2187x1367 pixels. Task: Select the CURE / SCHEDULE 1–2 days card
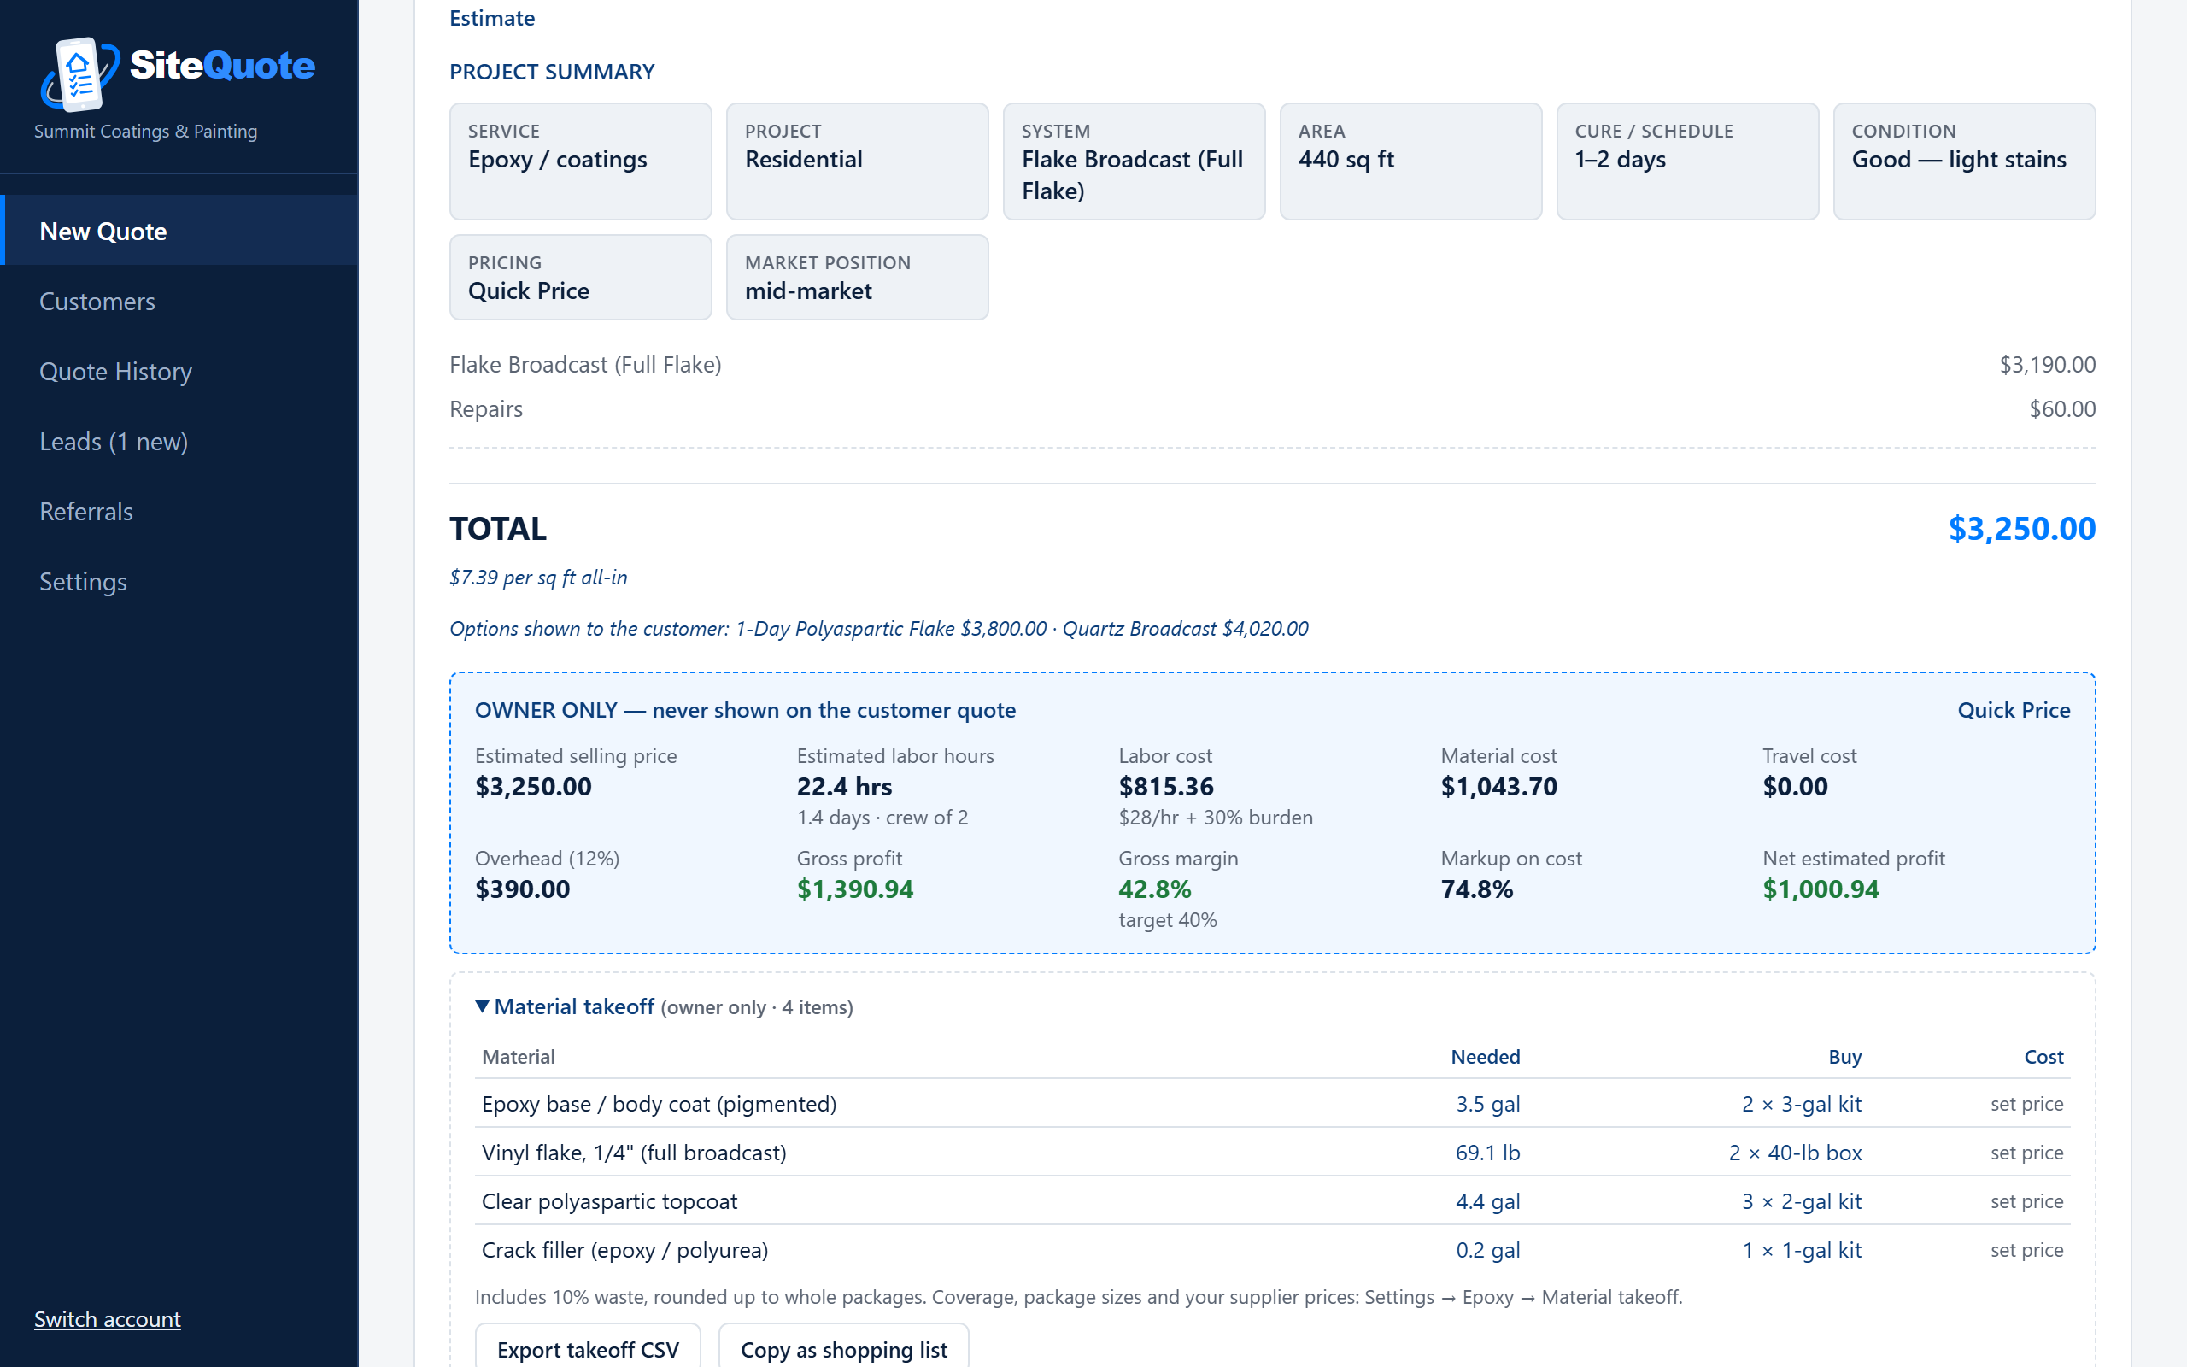(1687, 161)
